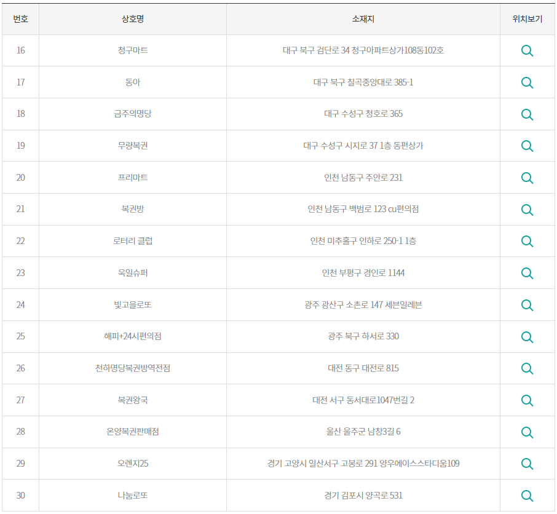
Task: Click location icon for 천하명당복권방역전점
Action: tap(527, 368)
